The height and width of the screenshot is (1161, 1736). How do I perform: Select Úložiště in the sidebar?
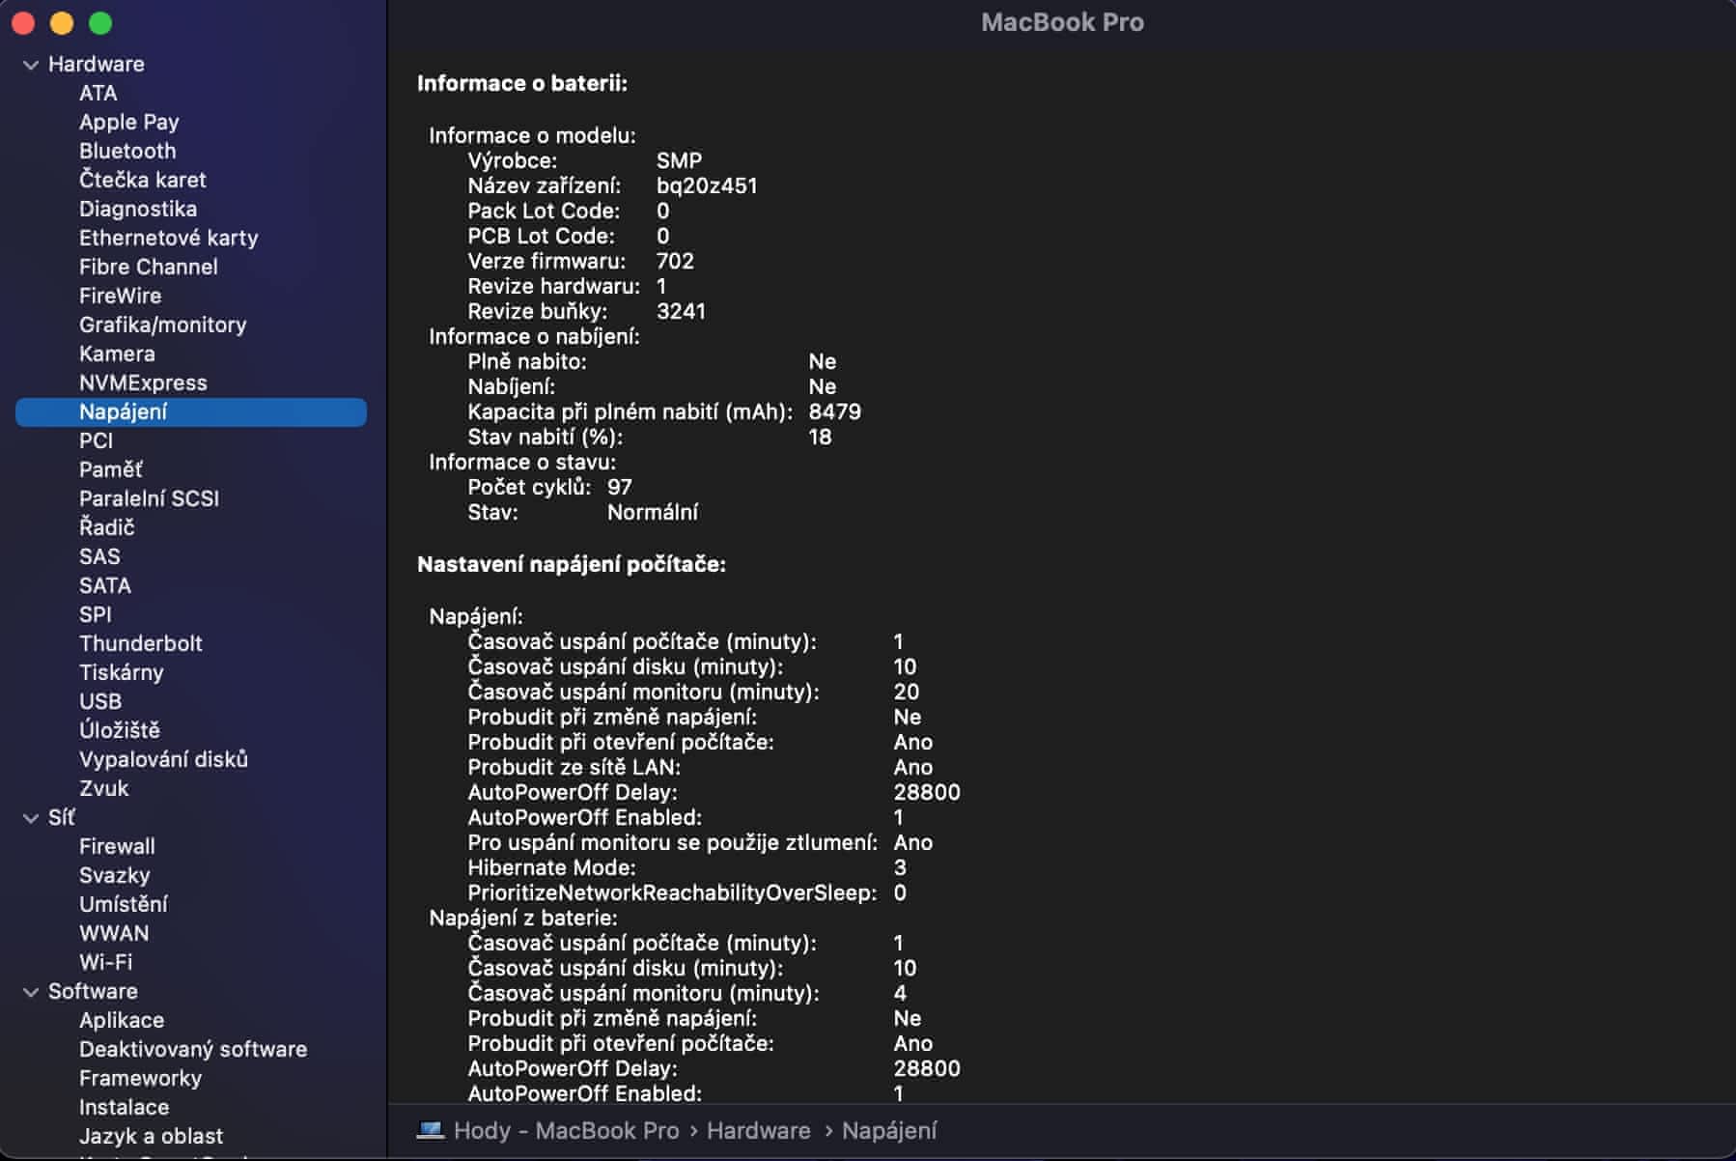click(120, 730)
